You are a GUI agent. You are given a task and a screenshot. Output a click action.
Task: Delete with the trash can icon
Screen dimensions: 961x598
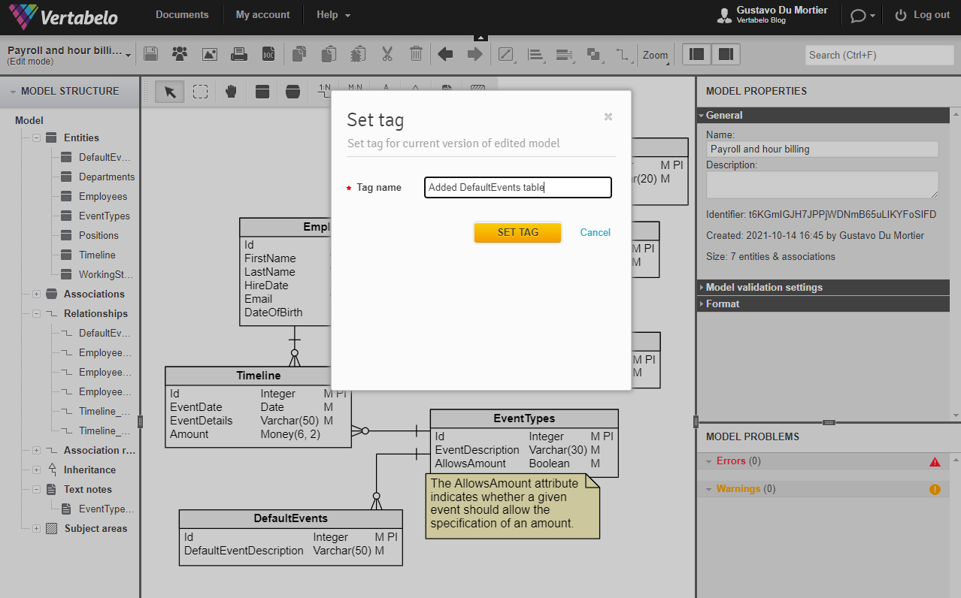416,54
